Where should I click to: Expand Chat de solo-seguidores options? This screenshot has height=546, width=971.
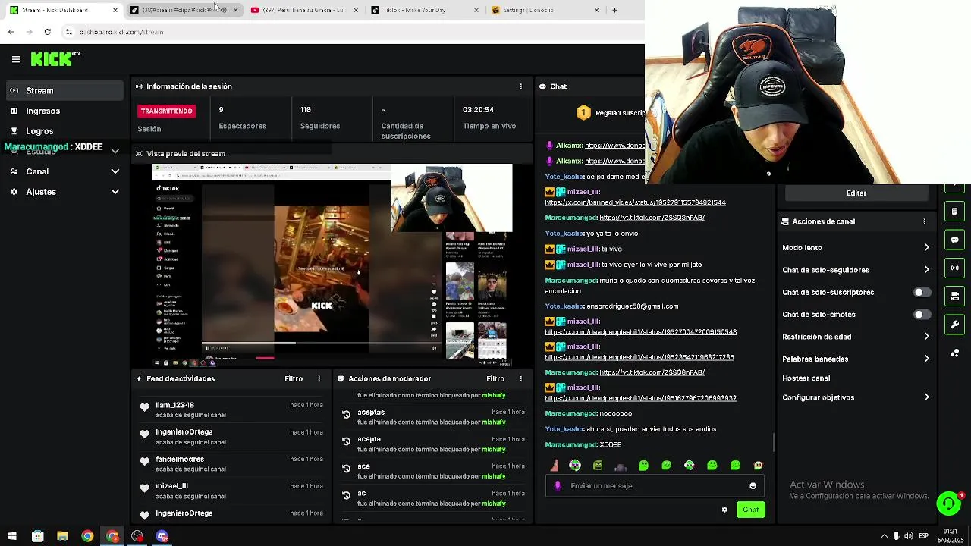coord(856,270)
